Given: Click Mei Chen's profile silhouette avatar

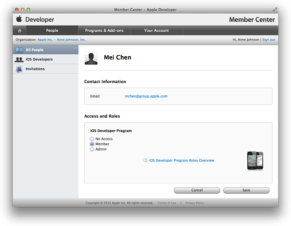Looking at the screenshot, I should tap(91, 58).
